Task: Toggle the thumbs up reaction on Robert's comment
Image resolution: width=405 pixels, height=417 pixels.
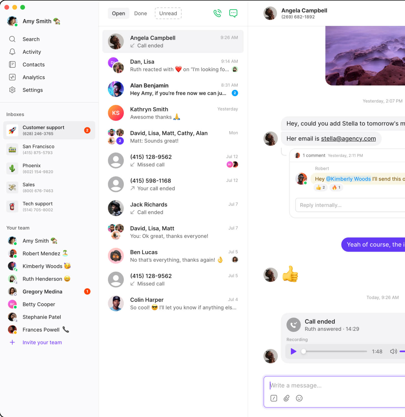Action: click(x=321, y=188)
